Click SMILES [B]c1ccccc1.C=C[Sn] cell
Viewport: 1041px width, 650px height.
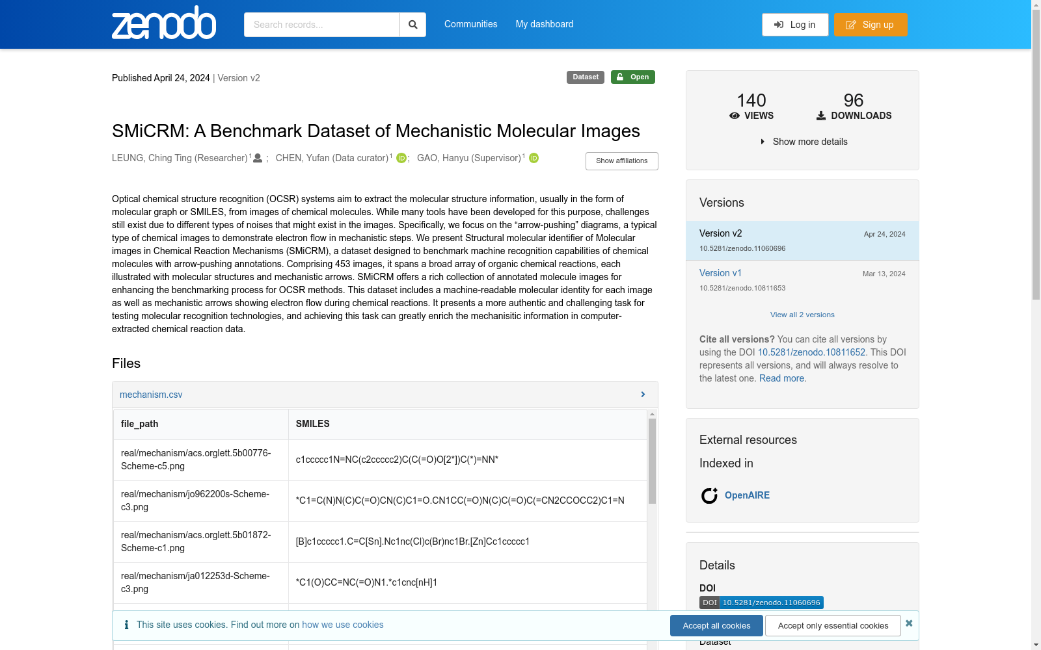(x=467, y=541)
